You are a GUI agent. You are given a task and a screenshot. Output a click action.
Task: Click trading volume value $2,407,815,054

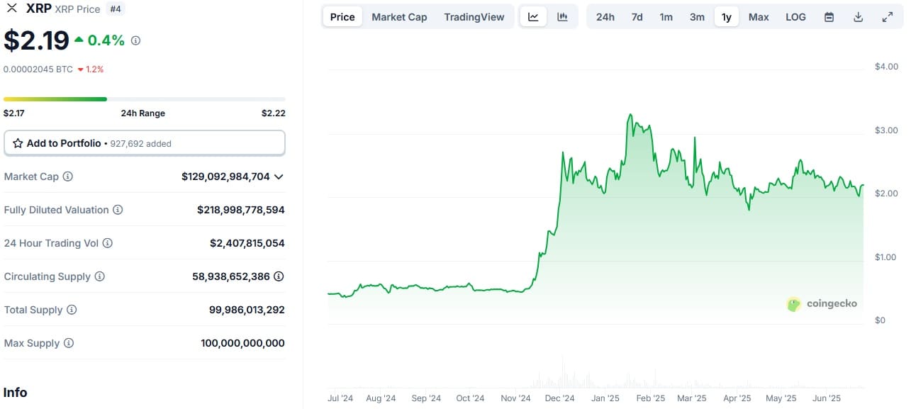pyautogui.click(x=247, y=243)
